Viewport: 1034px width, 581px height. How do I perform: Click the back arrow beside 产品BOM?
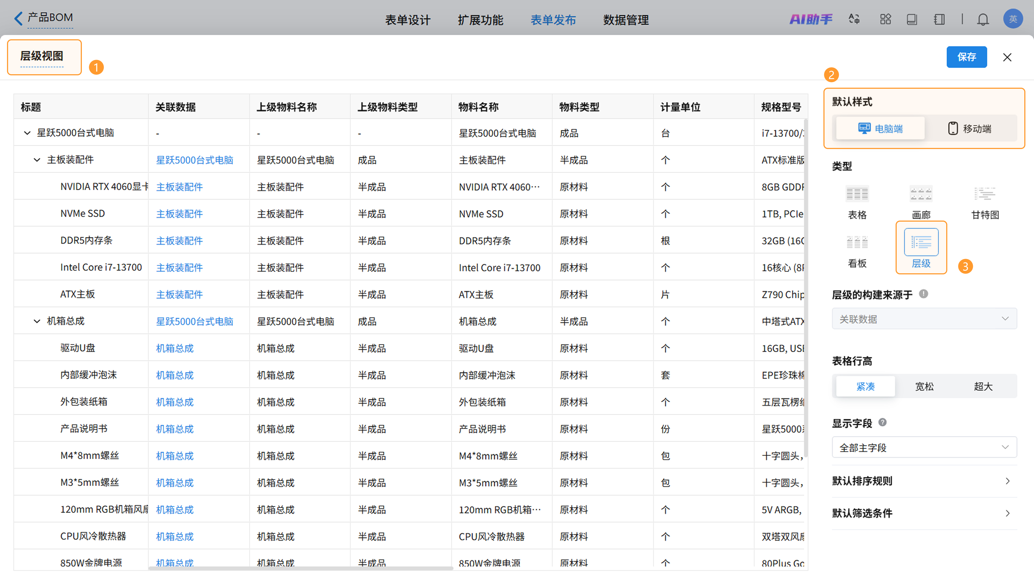point(18,18)
